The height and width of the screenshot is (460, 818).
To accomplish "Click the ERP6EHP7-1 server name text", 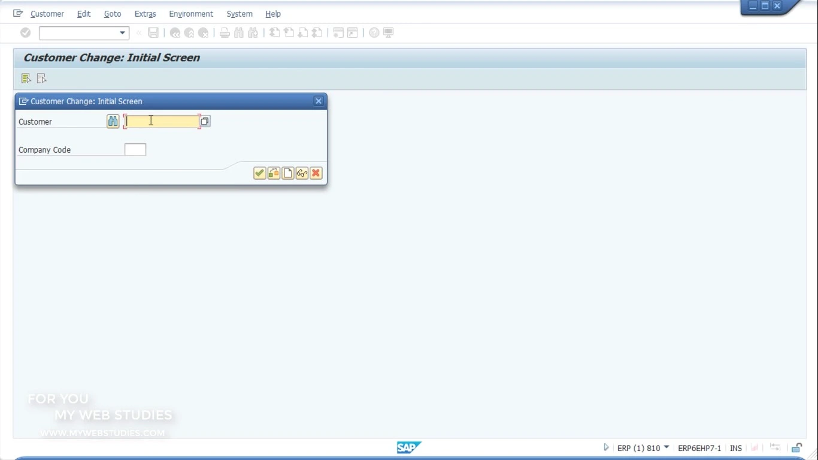I will click(699, 448).
